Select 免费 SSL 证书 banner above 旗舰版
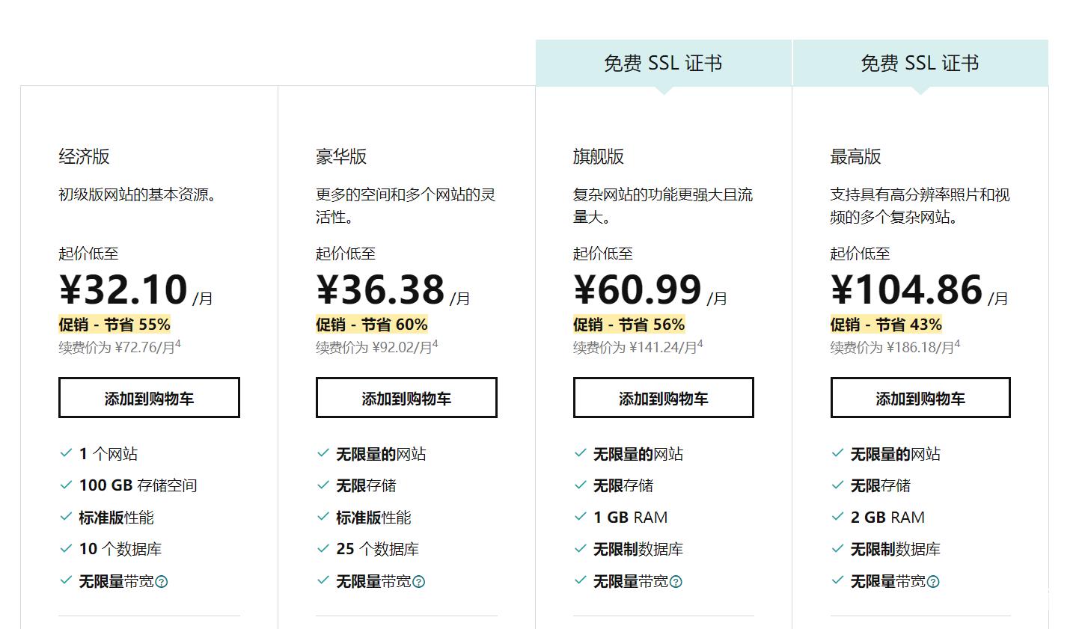1088x629 pixels. click(664, 64)
